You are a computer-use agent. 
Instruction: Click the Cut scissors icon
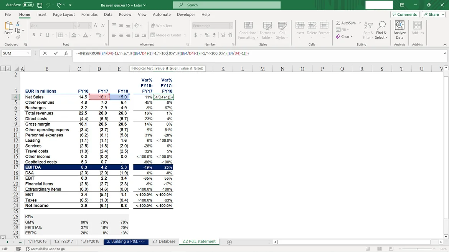pos(18,23)
